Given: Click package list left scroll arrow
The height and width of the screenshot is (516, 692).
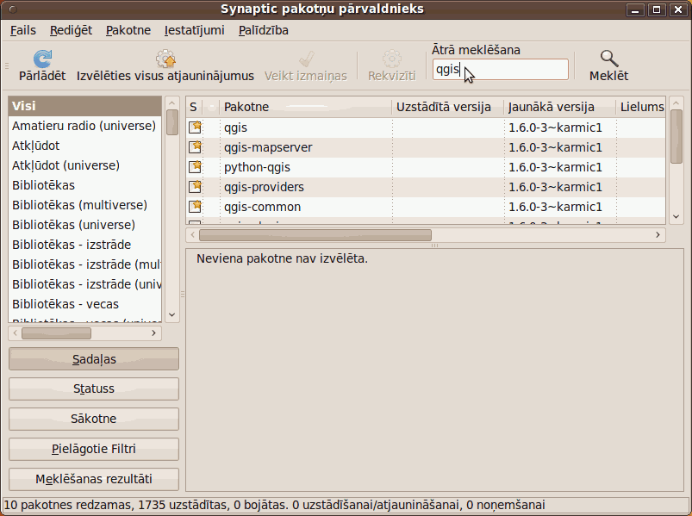Looking at the screenshot, I should tap(193, 234).
